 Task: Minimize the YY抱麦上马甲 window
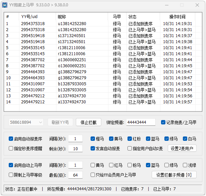click(x=167, y=5)
